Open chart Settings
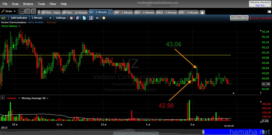The image size is (272, 135). pos(61,18)
